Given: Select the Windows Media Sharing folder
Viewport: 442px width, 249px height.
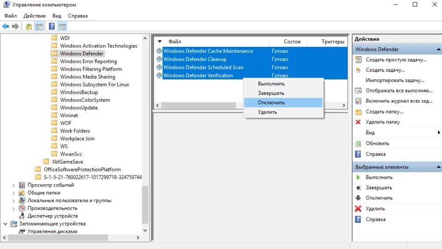Looking at the screenshot, I should 87,77.
